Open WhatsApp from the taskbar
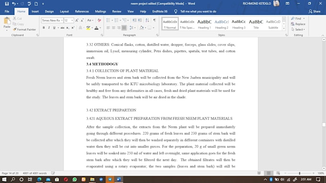Image resolution: width=326 pixels, height=183 pixels. 75,180
